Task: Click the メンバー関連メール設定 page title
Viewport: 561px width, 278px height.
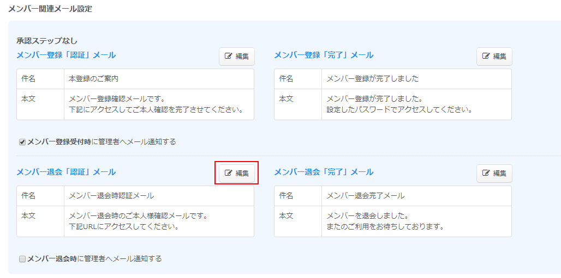Action: pos(50,9)
